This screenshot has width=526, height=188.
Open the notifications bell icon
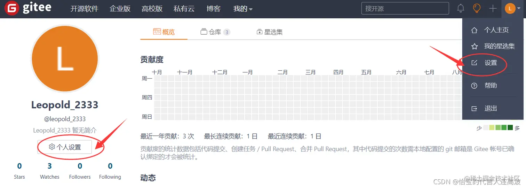(x=461, y=9)
